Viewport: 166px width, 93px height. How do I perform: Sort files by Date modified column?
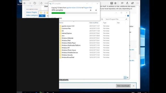coord(94,23)
